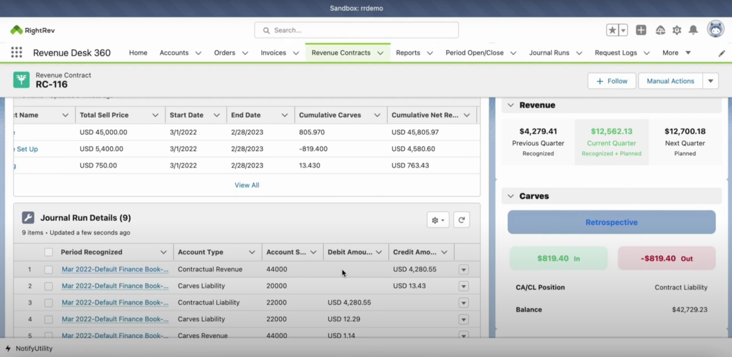Open row 1 Mar 2022-Default Finance Book link

(115, 269)
